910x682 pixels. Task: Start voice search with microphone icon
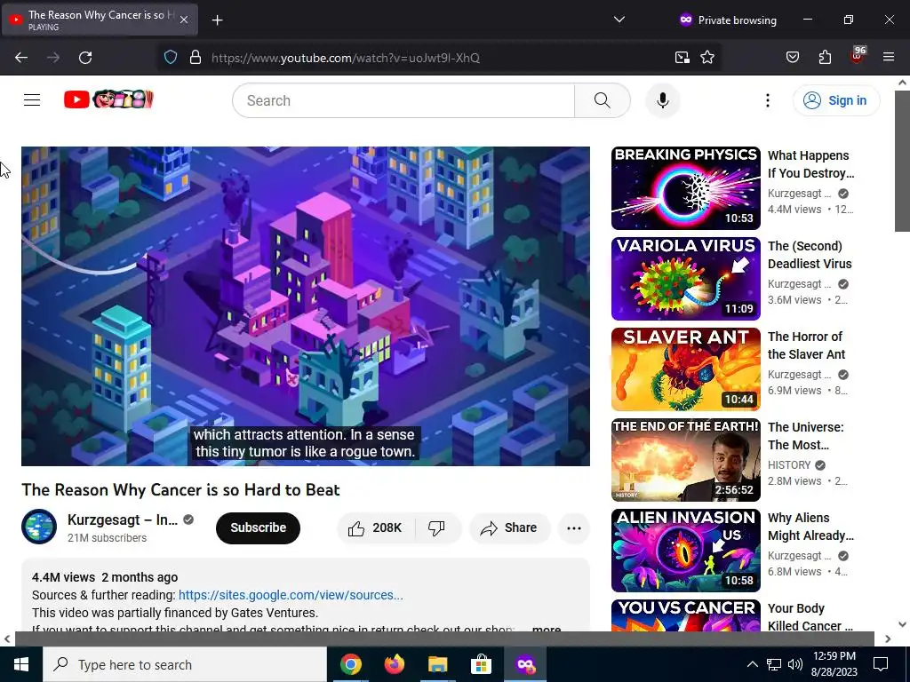tap(663, 100)
